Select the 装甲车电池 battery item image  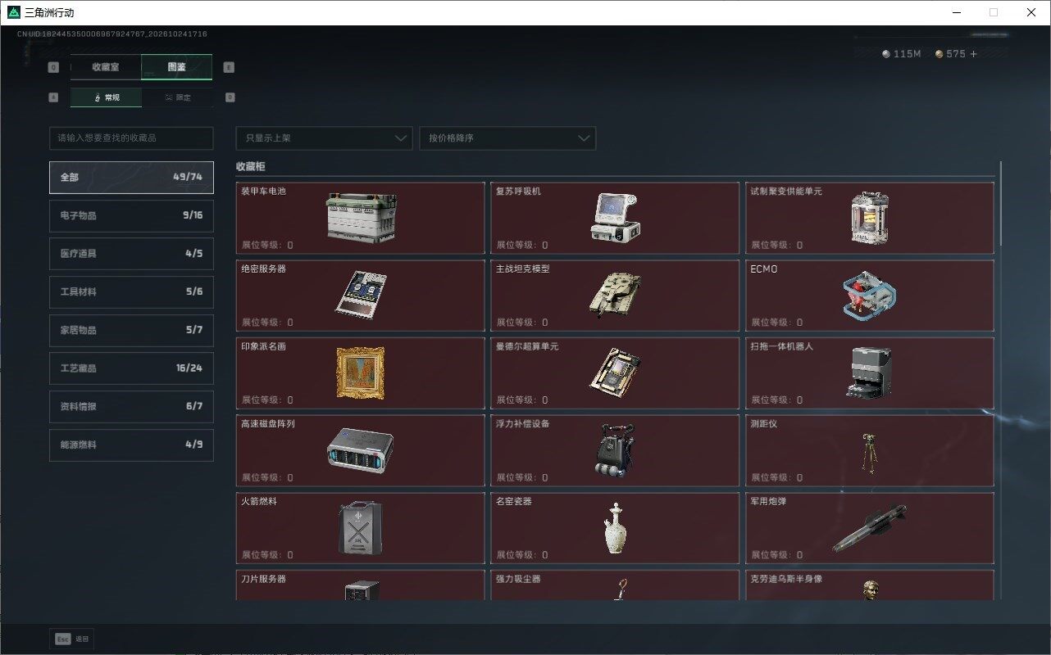(x=361, y=218)
